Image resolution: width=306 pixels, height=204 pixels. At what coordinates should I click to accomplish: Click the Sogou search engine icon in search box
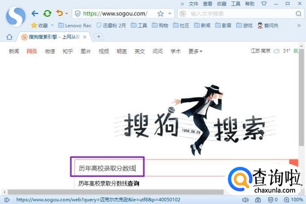(x=183, y=13)
